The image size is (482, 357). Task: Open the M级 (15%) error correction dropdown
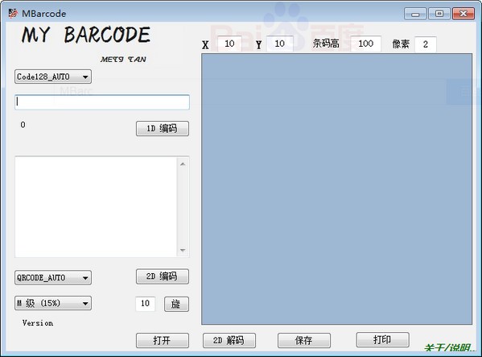(53, 303)
